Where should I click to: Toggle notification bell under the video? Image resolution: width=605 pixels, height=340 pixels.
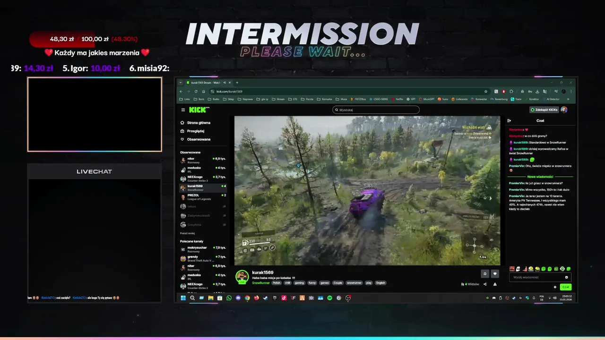pos(485,274)
